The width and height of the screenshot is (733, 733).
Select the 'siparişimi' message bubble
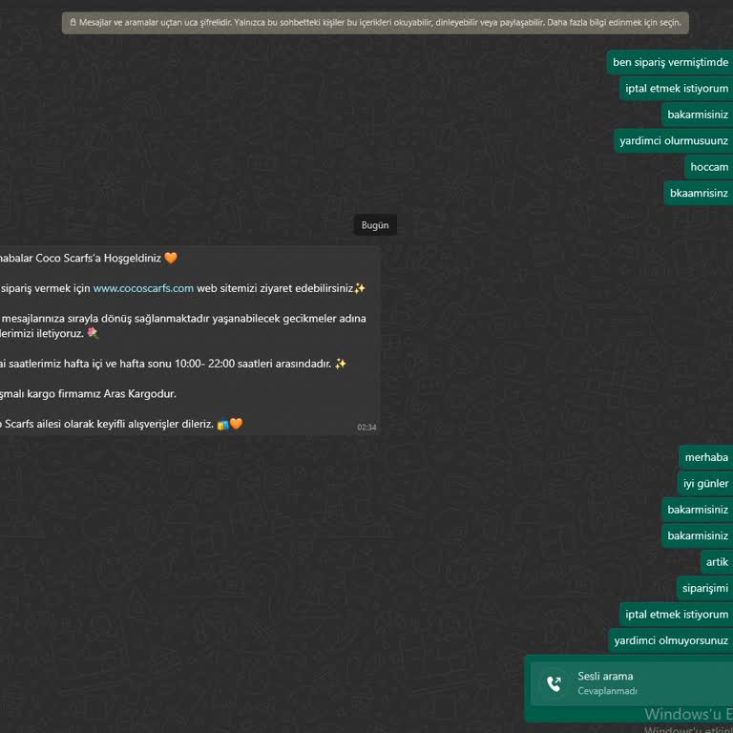(x=704, y=588)
